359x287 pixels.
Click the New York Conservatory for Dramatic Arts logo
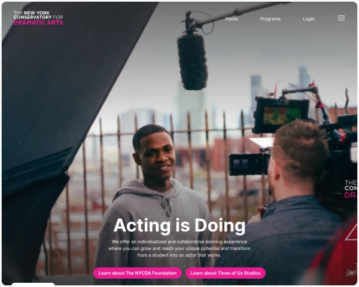point(38,18)
